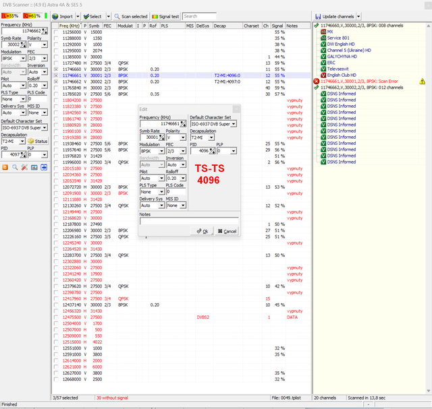Open the wrench and screwdriver settings icon
The image size is (432, 409).
tap(24, 167)
